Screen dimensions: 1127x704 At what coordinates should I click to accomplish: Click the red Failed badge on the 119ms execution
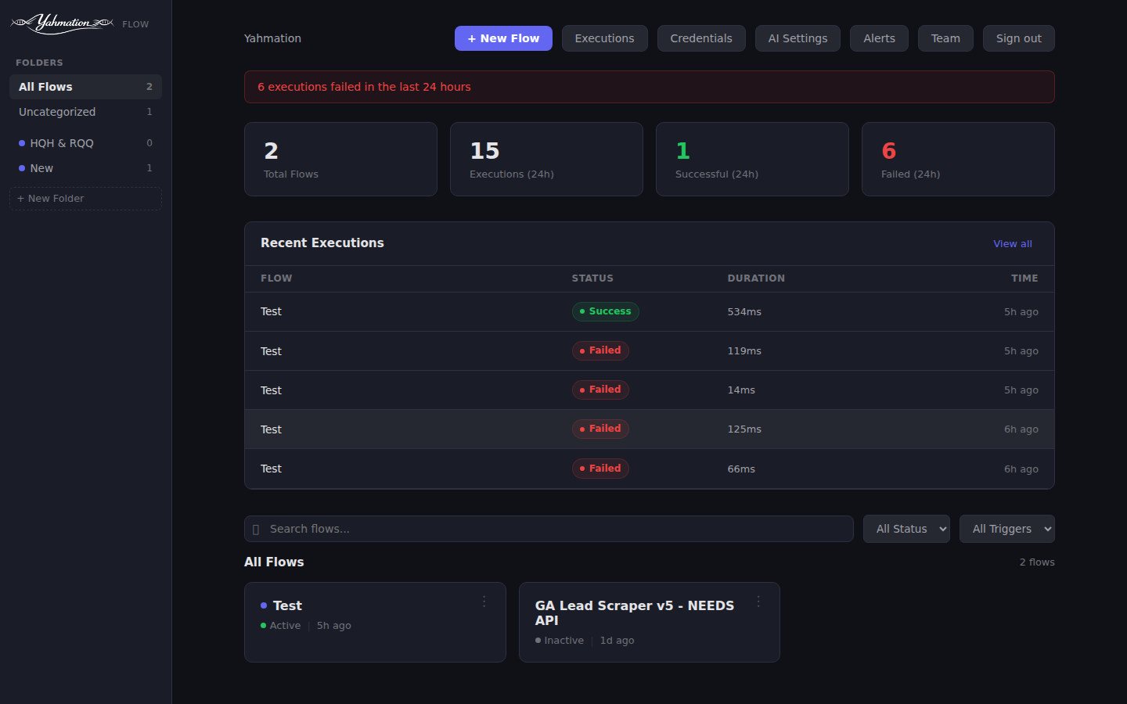[x=600, y=350]
